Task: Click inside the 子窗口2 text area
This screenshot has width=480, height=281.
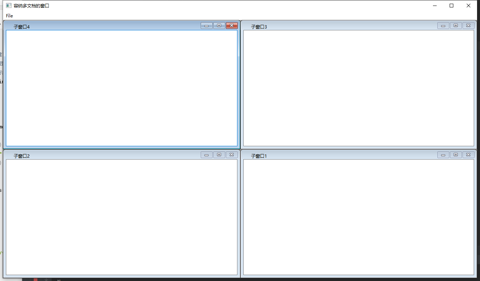Action: [x=121, y=217]
